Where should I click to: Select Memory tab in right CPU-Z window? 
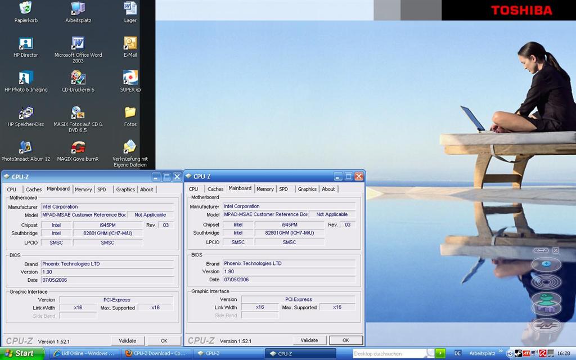(x=265, y=189)
